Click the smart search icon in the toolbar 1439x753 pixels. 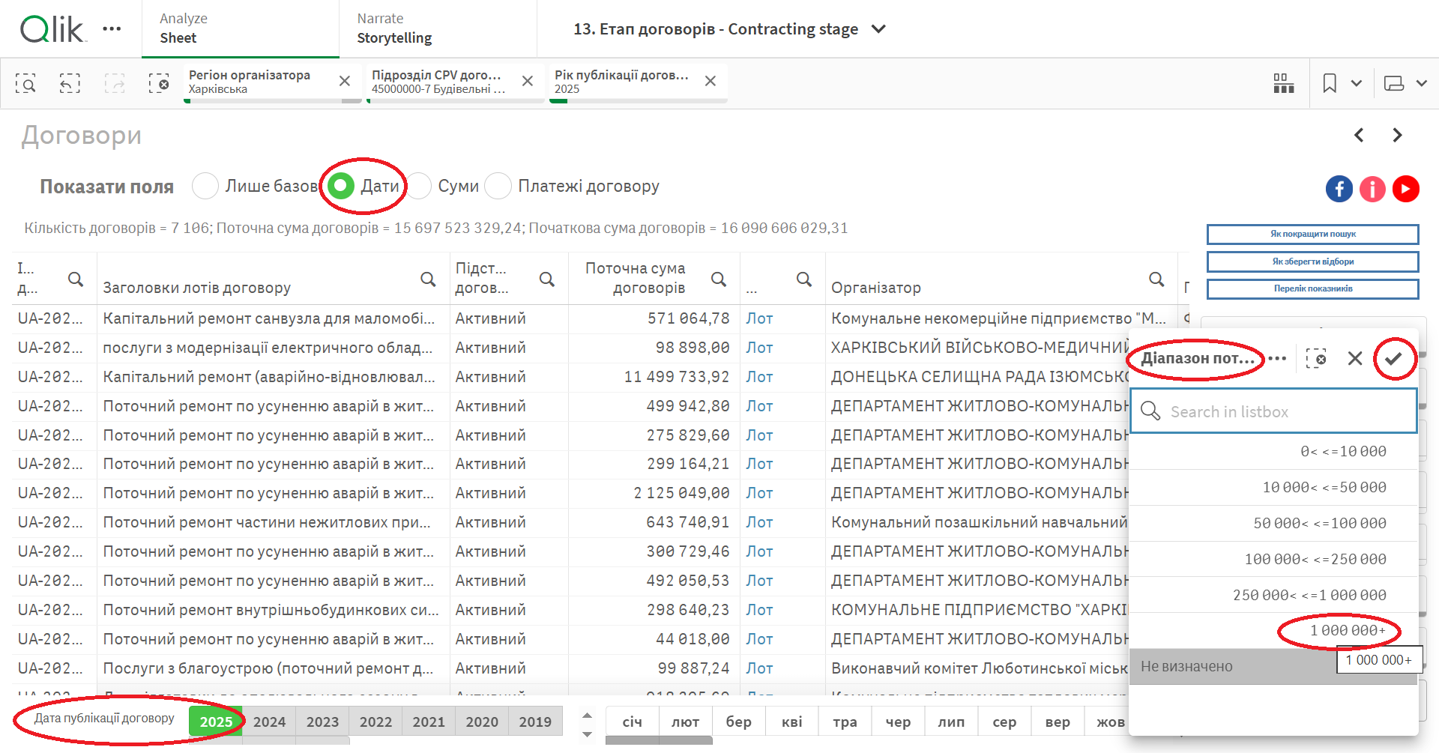[x=25, y=83]
